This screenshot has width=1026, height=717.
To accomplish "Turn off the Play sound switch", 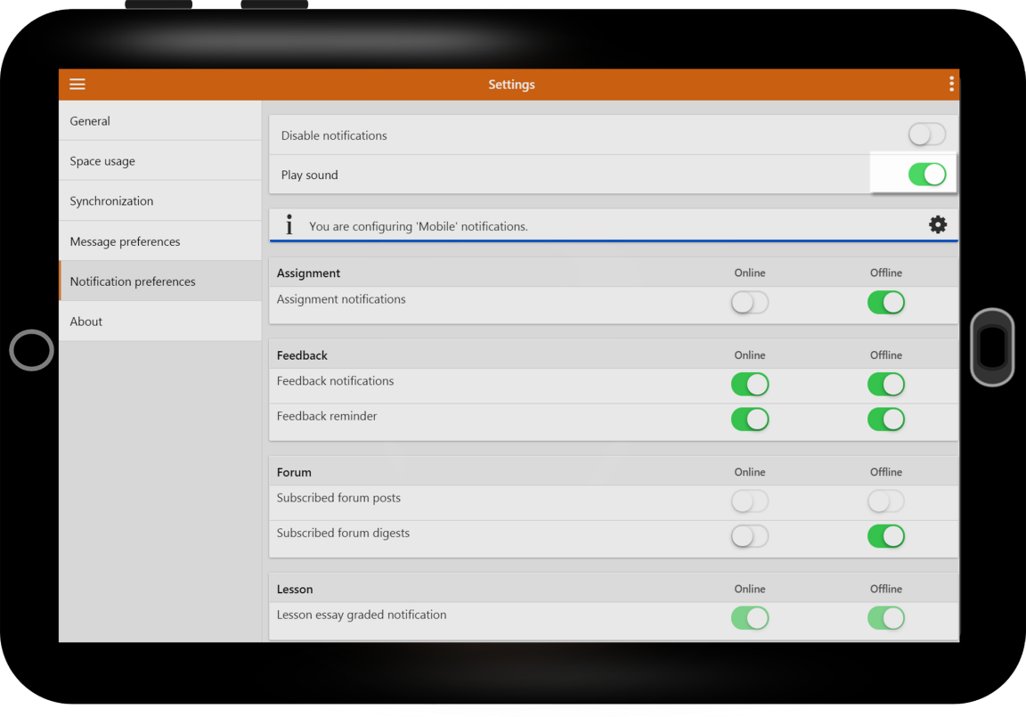I will click(x=926, y=175).
